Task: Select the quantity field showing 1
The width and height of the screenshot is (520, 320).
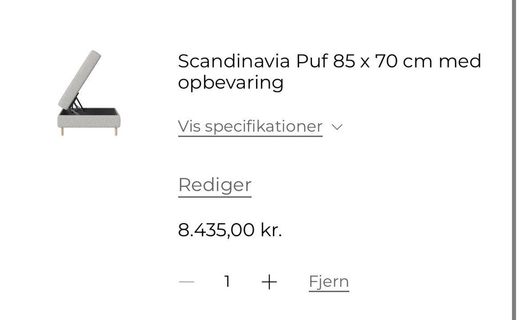Action: pos(227,282)
